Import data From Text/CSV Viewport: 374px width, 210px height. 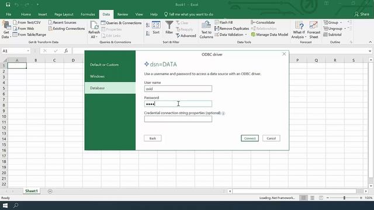click(x=27, y=22)
